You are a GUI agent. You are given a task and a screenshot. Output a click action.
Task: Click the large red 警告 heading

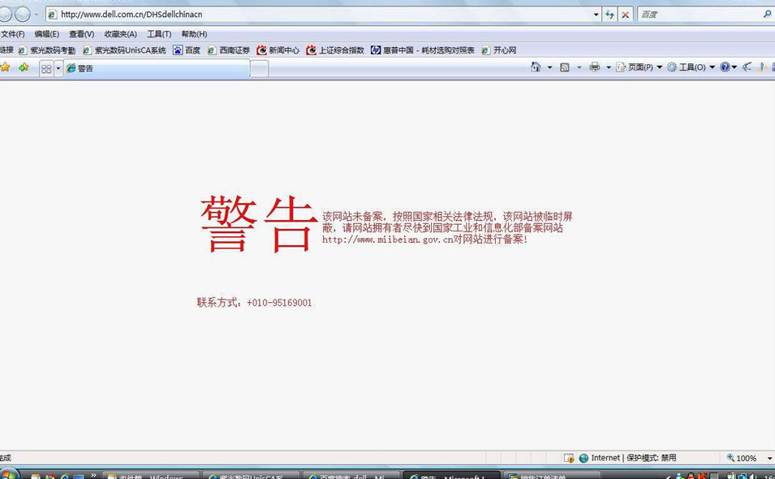pos(259,223)
